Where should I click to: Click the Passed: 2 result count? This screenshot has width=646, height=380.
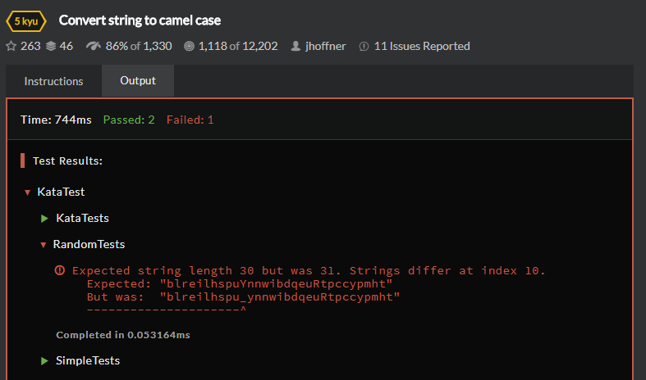click(x=129, y=120)
